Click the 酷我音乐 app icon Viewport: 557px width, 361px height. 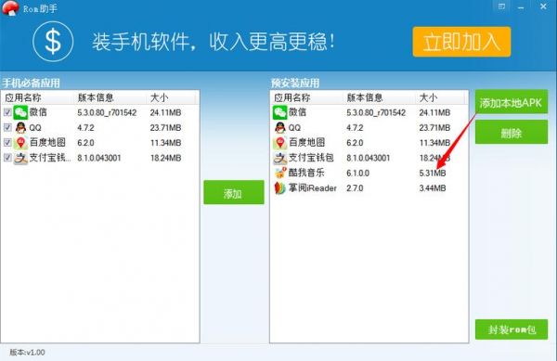280,173
